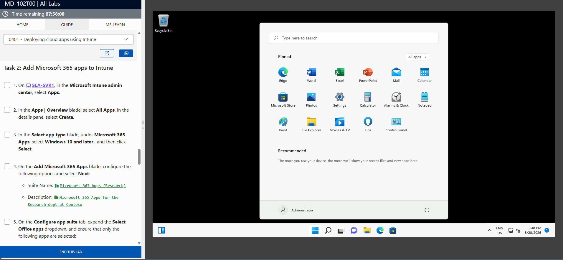The image size is (563, 260).
Task: Open Task View on the taskbar
Action: 341,230
